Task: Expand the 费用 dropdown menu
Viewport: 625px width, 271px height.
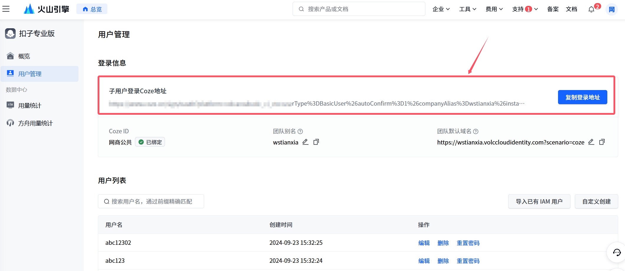Action: [x=494, y=9]
